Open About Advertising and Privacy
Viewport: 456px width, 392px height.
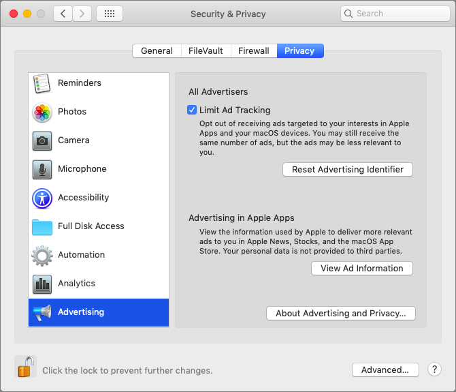(x=341, y=314)
